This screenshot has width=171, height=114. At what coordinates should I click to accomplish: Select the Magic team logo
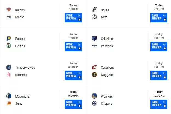9,17
